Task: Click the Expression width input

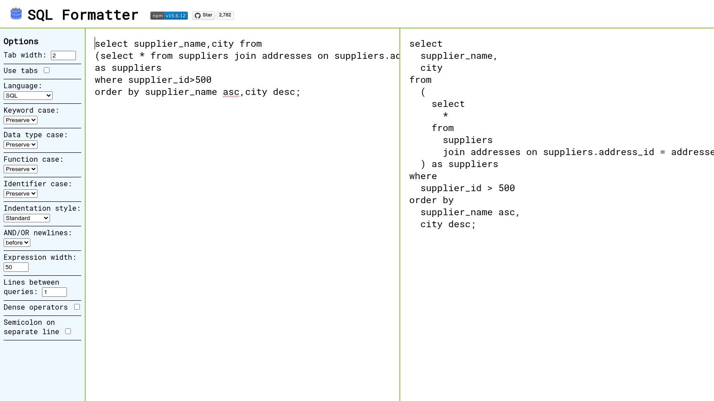Action: click(16, 267)
